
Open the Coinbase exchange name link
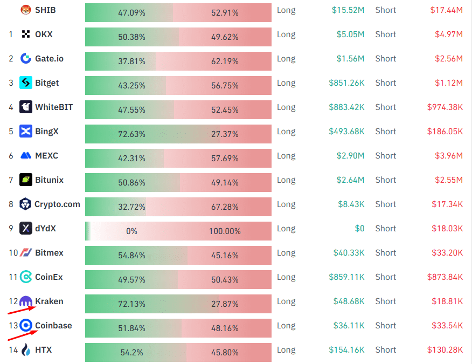click(x=53, y=326)
